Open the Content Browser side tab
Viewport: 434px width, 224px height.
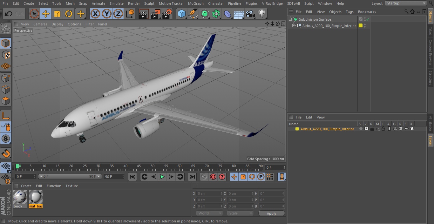click(x=431, y=53)
